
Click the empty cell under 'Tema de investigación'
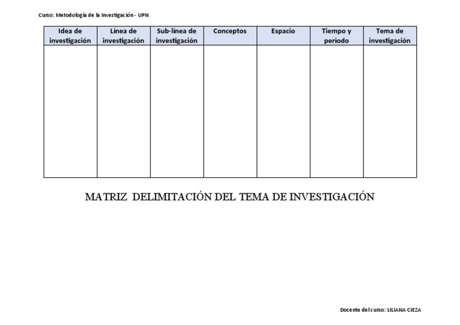(x=390, y=111)
